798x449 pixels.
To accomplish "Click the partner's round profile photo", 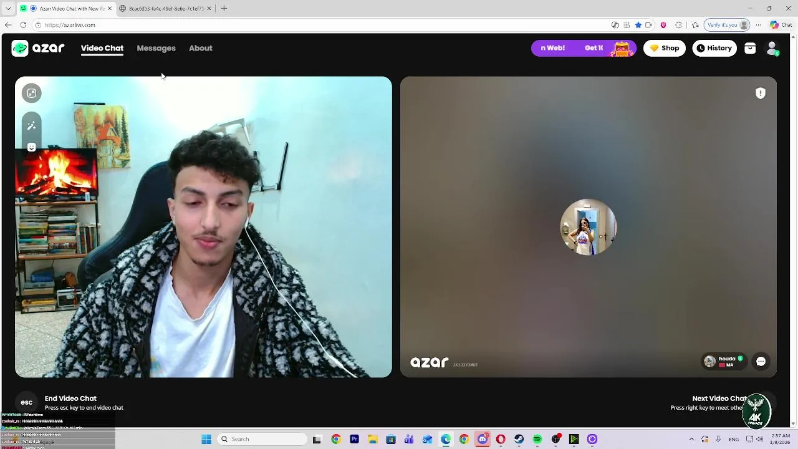I will (588, 227).
